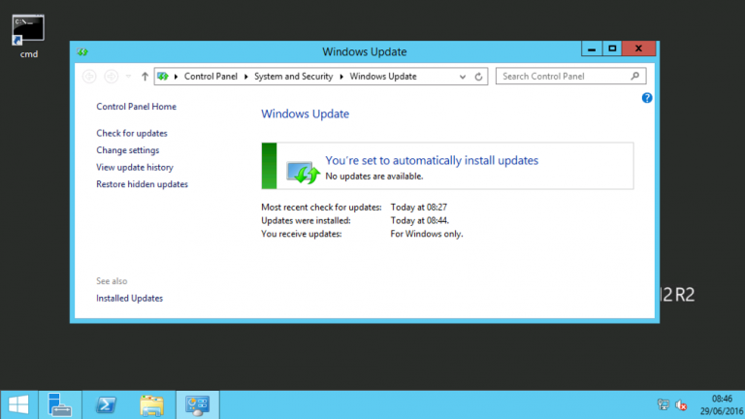Open Installed Updates link
This screenshot has width=745, height=419.
129,298
